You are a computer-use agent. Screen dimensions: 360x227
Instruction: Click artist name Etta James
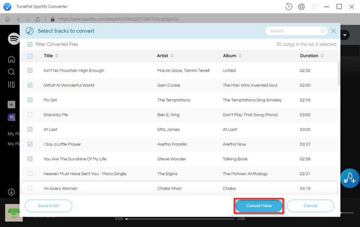[x=168, y=129]
